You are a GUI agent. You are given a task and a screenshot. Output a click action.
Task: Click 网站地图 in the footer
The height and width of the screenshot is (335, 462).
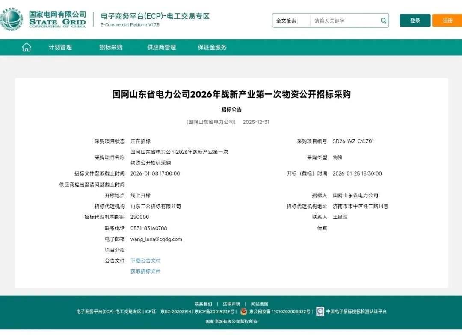pyautogui.click(x=260, y=304)
